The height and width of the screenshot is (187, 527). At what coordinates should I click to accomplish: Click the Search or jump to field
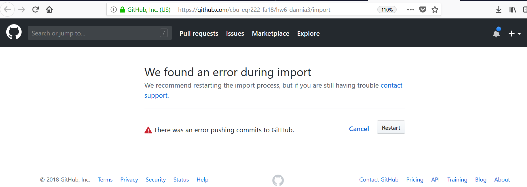point(95,33)
